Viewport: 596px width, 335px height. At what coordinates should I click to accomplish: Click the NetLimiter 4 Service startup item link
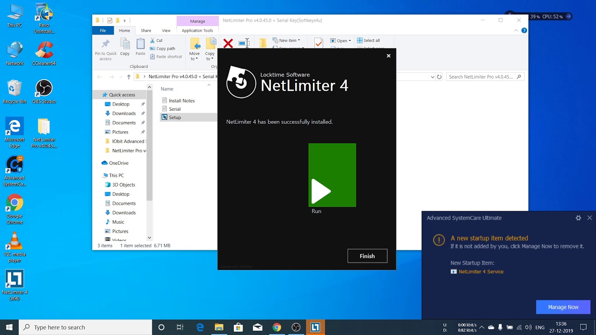click(481, 272)
